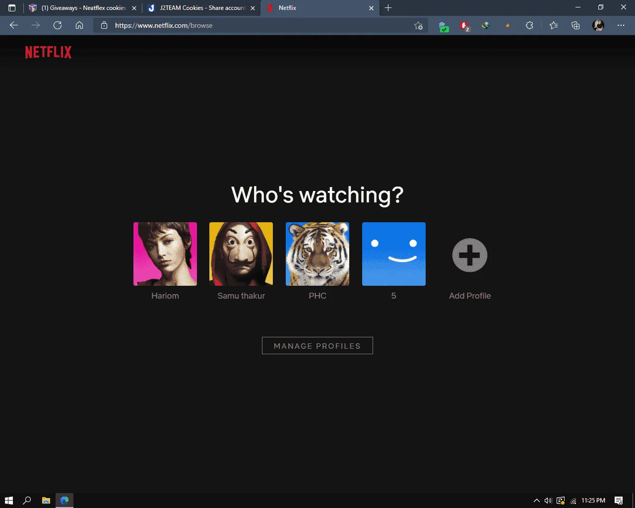Open the tab actions menu icon
Viewport: 635px width, 508px height.
12,8
